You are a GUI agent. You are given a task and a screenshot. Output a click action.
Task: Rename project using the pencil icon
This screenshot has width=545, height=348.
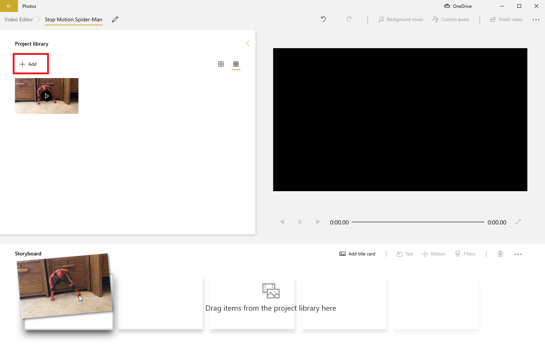115,19
